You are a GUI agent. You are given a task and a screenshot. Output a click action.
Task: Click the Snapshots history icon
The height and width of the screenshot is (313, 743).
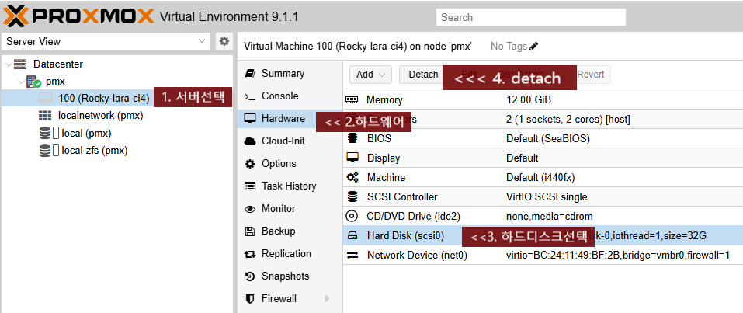[x=250, y=276]
